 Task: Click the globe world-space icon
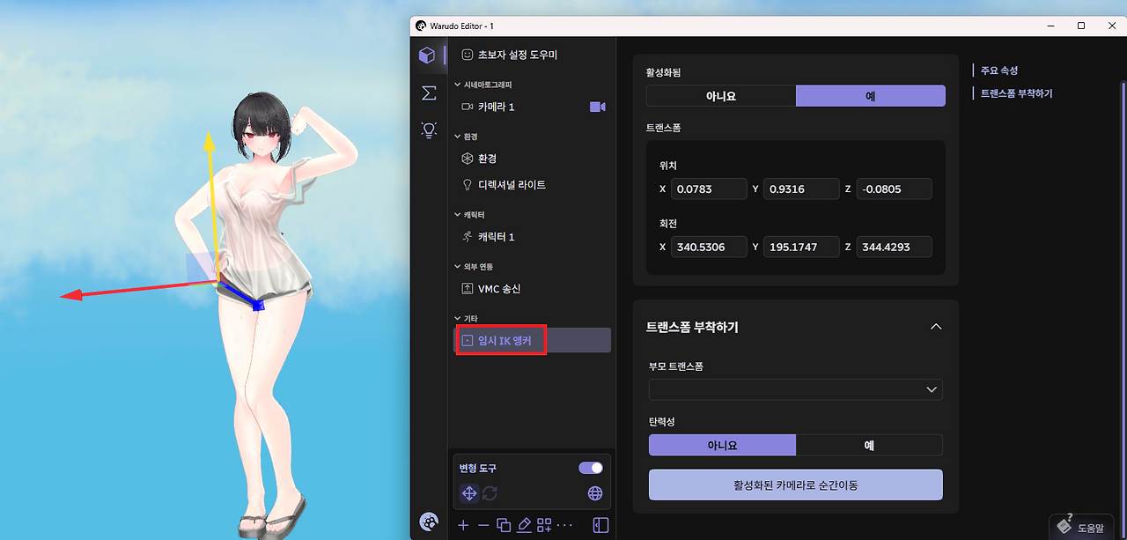595,493
